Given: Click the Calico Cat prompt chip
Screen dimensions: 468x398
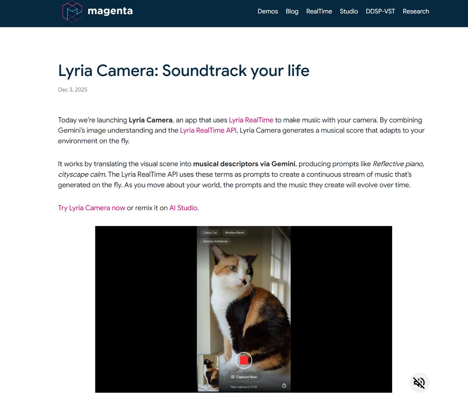Looking at the screenshot, I should (210, 233).
